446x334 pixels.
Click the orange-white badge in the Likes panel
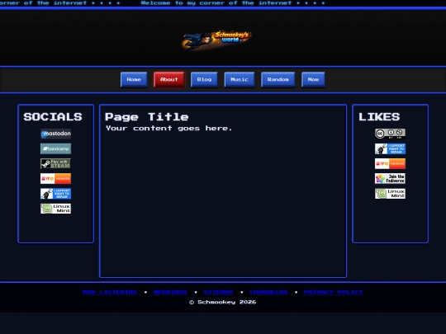click(390, 163)
